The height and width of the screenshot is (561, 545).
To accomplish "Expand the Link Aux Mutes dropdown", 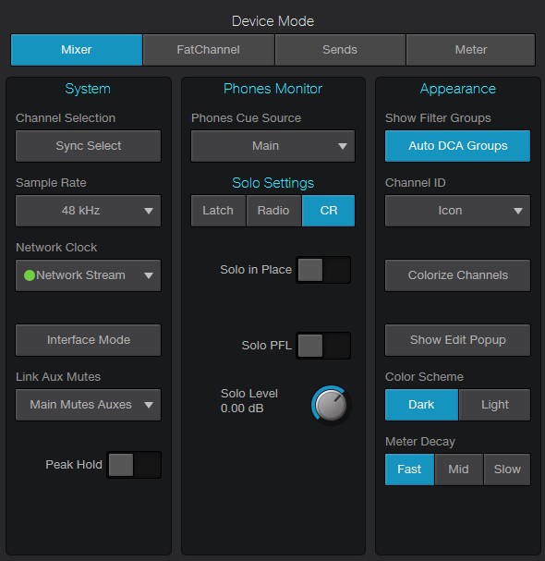I will (x=89, y=405).
